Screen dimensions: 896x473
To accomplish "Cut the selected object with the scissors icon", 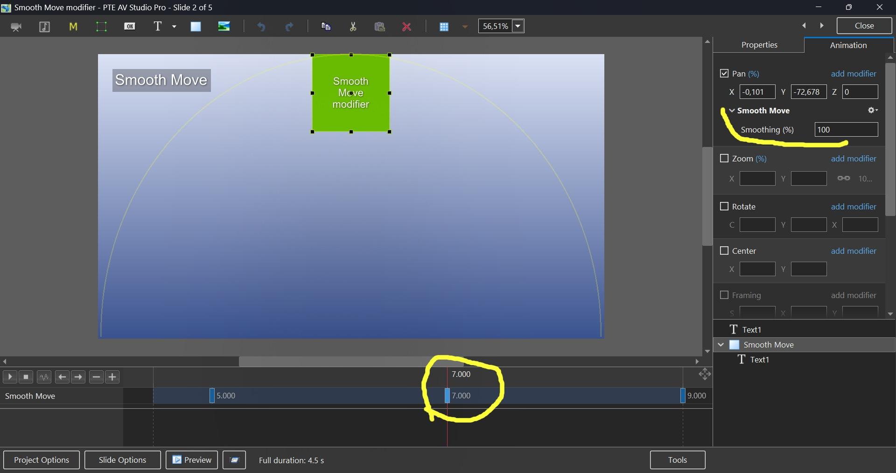I will pyautogui.click(x=353, y=27).
